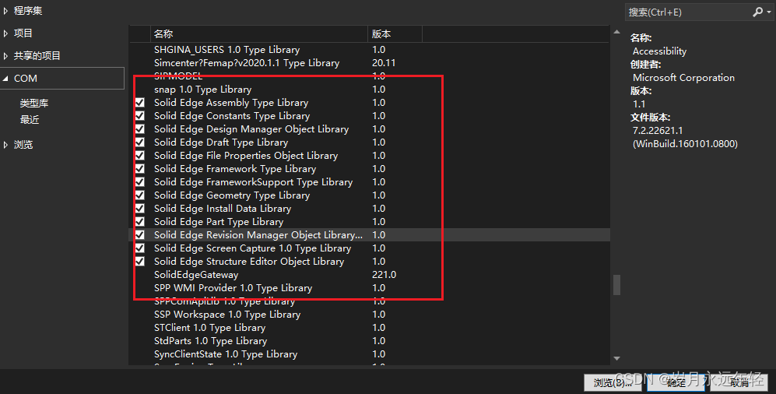Uncheck Solid Edge File Properties Object Library
Viewport: 776px width, 394px height.
[140, 156]
